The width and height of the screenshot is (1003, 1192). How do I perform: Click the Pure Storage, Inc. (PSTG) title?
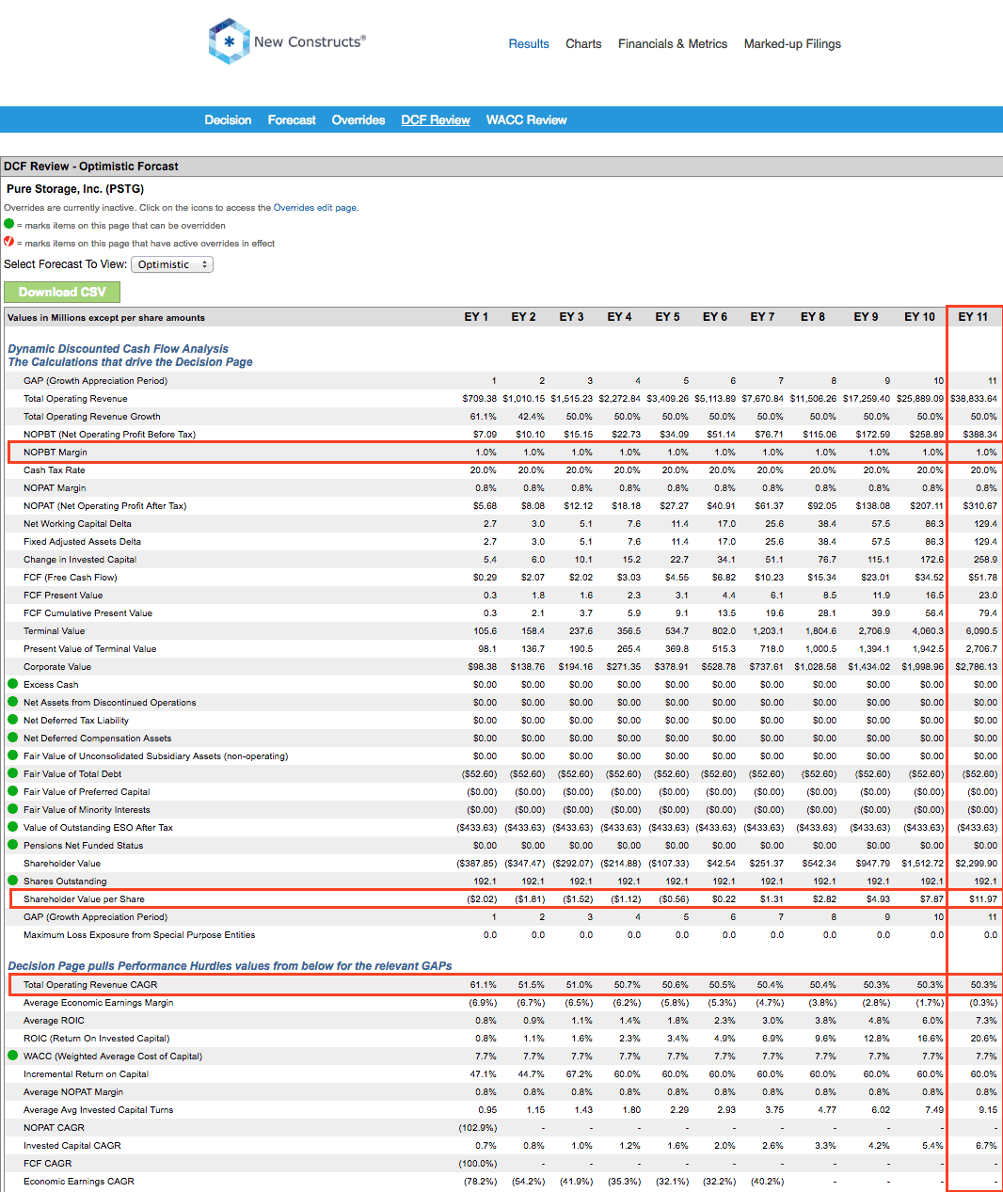75,188
